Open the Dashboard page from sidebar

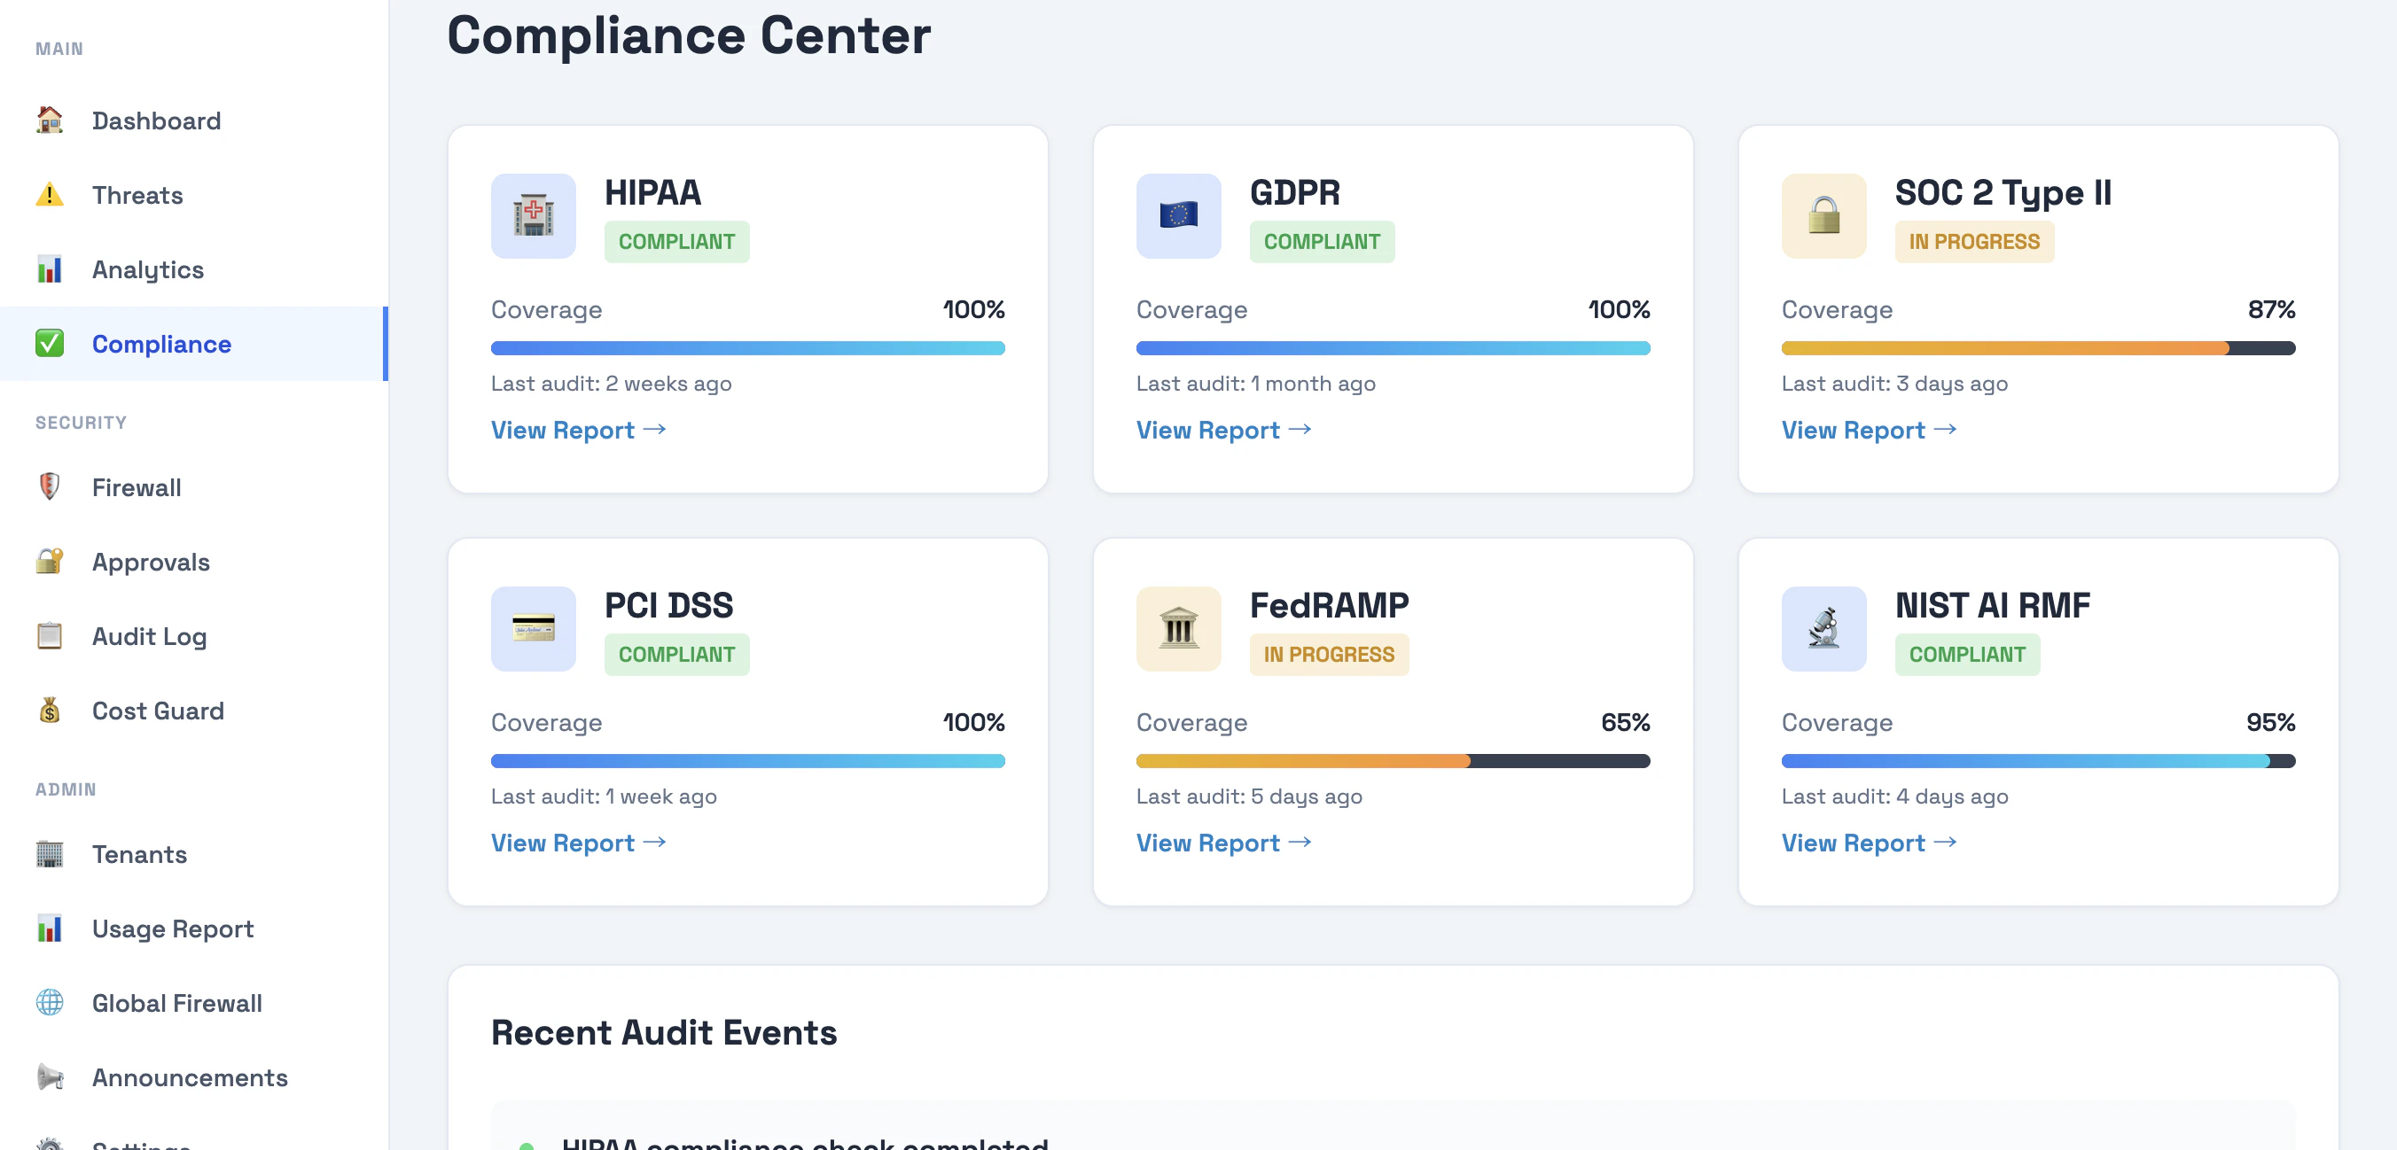coord(155,120)
